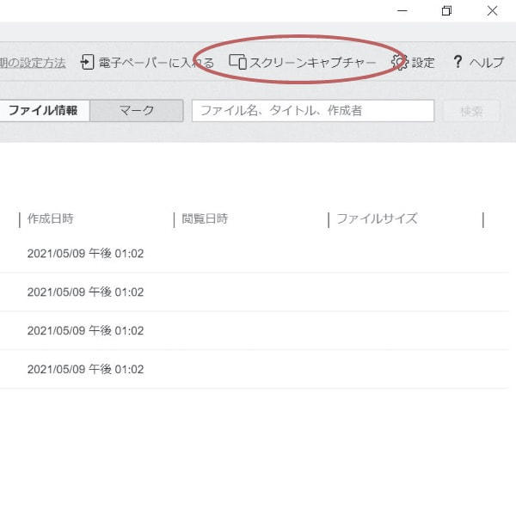The image size is (516, 516).
Task: Select the first 2021/05/09 午後 01:02 row
Action: point(254,254)
